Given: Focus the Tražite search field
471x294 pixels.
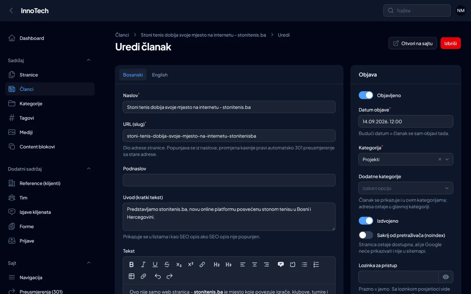Looking at the screenshot, I should (417, 10).
